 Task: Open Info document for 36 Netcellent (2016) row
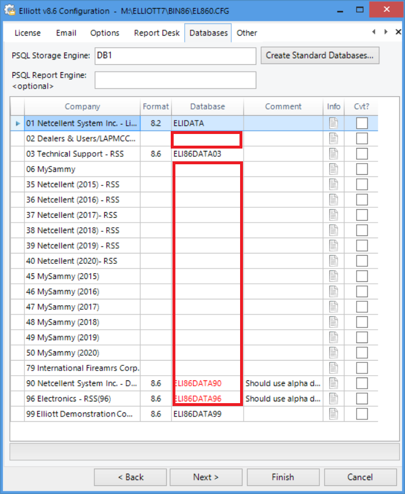pyautogui.click(x=333, y=200)
